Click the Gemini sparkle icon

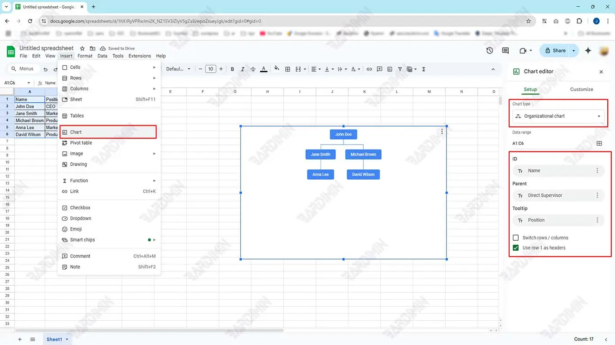click(x=588, y=51)
